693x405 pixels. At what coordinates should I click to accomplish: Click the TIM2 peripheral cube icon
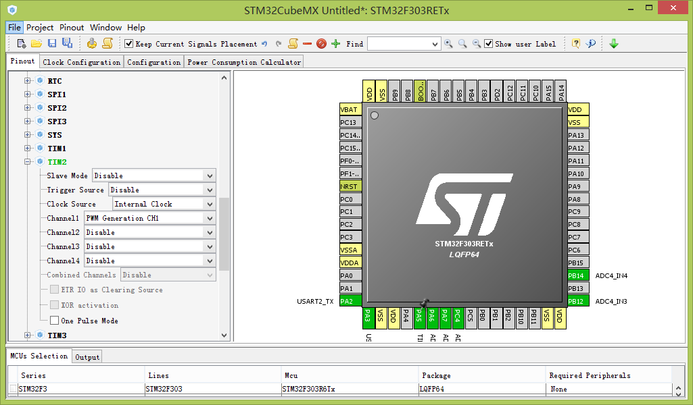[40, 161]
